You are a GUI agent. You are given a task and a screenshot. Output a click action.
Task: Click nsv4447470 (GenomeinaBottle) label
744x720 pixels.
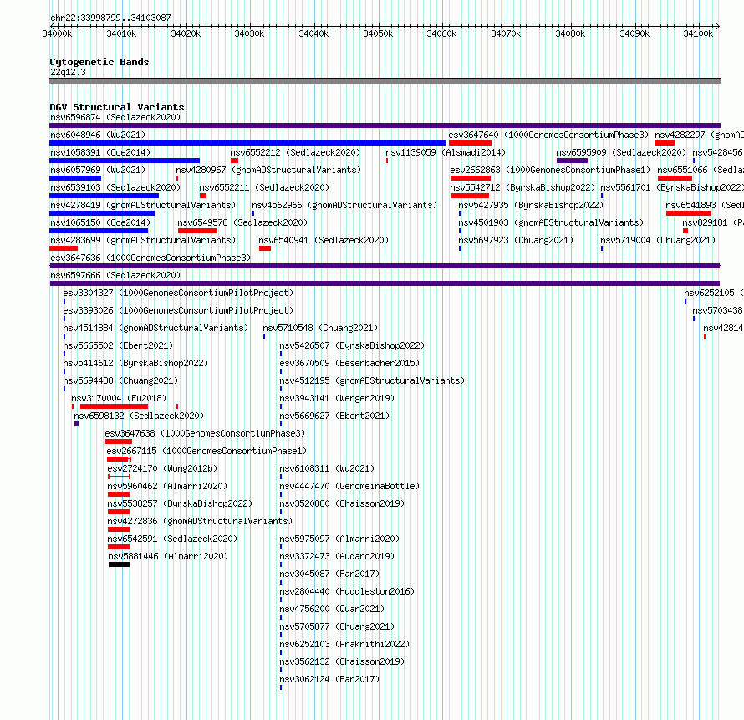point(349,486)
